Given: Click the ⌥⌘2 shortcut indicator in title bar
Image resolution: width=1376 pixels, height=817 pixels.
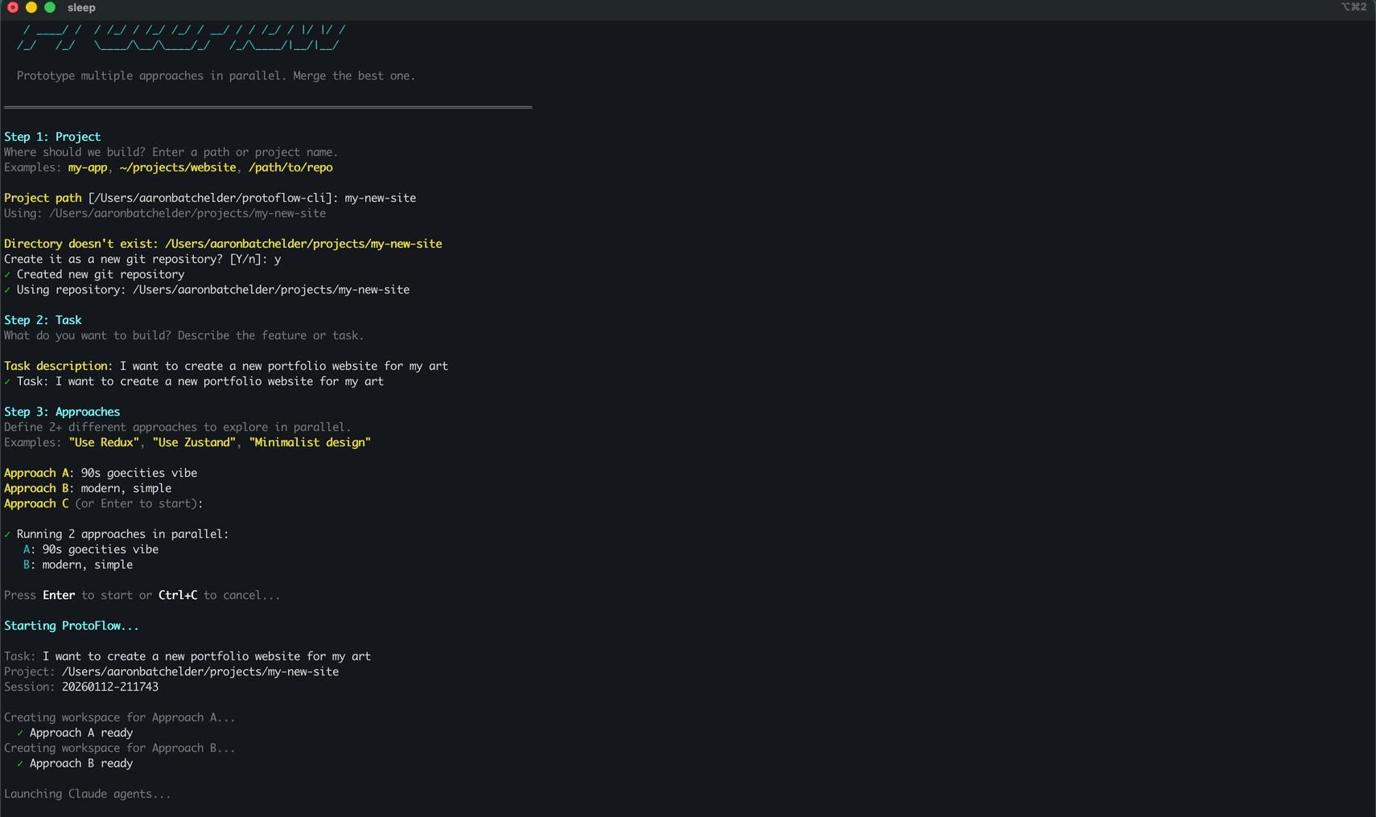Looking at the screenshot, I should point(1353,7).
